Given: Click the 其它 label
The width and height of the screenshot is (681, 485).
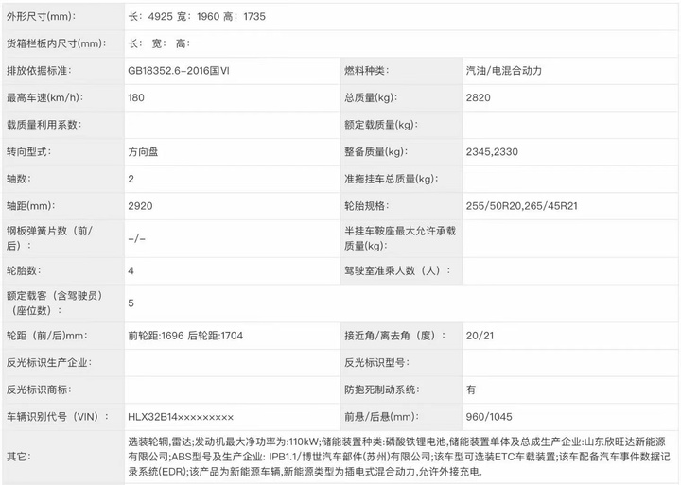Looking at the screenshot, I should coord(19,457).
